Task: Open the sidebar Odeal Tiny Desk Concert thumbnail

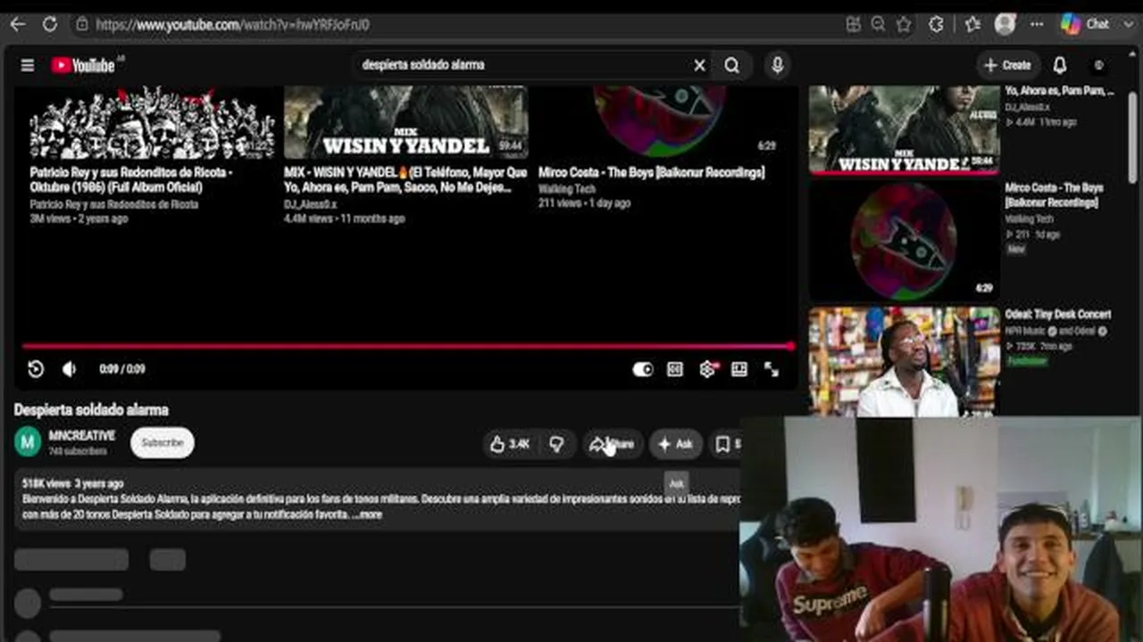Action: pyautogui.click(x=904, y=361)
